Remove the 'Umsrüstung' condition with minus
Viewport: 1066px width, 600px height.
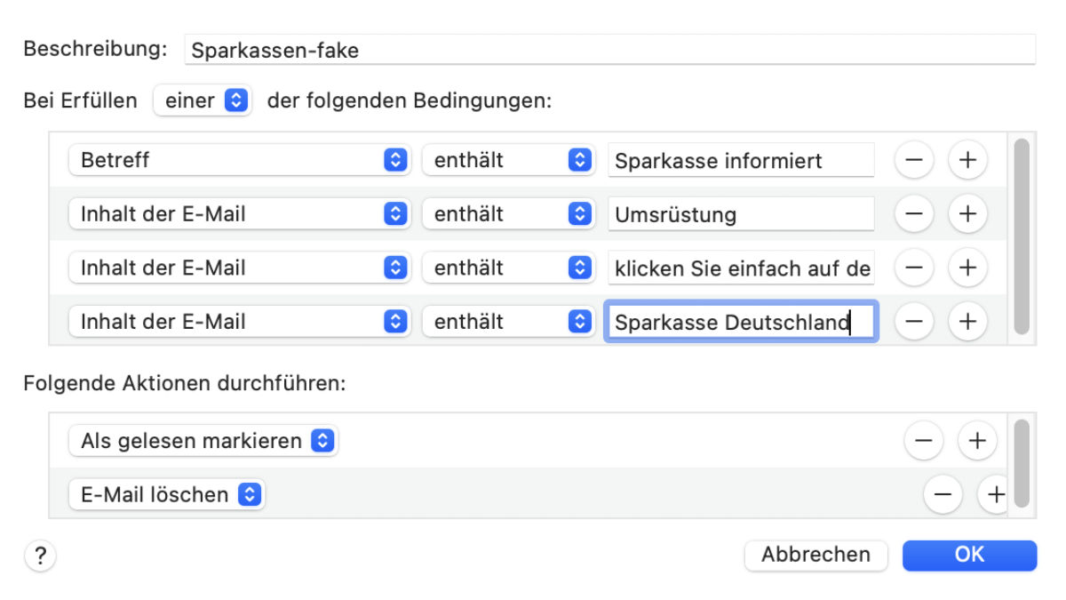pyautogui.click(x=914, y=214)
